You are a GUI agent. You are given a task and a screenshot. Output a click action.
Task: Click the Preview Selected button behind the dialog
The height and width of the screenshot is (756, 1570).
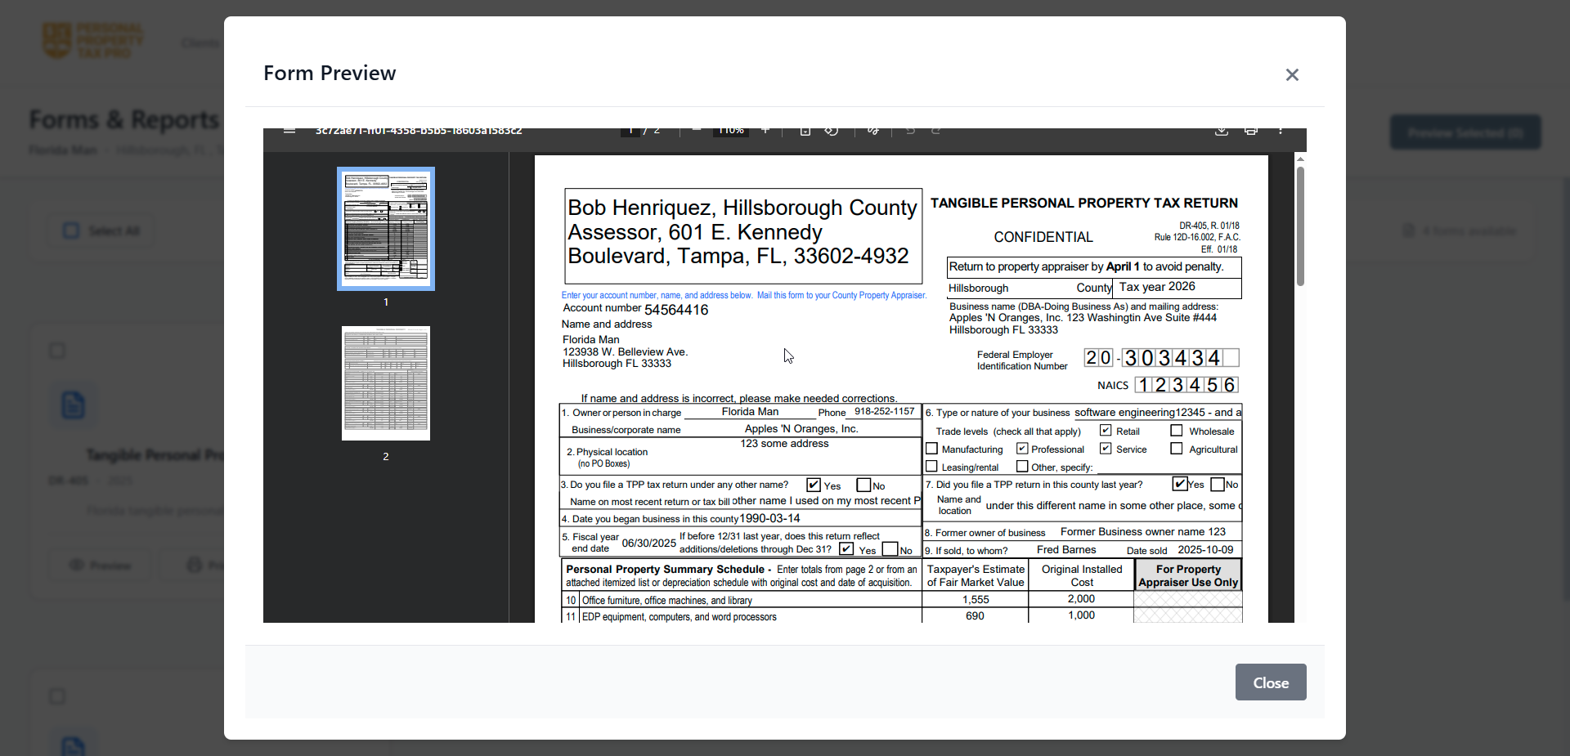[1465, 132]
